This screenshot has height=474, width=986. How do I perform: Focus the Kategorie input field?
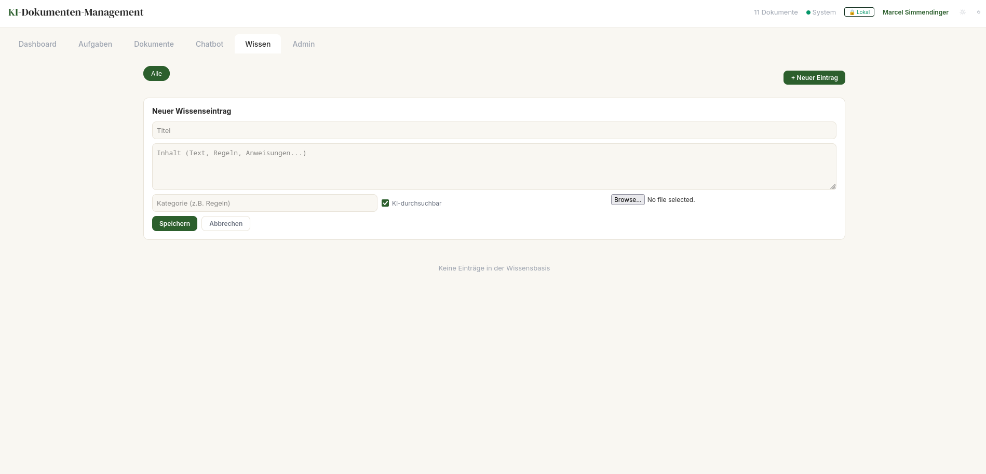pyautogui.click(x=264, y=203)
